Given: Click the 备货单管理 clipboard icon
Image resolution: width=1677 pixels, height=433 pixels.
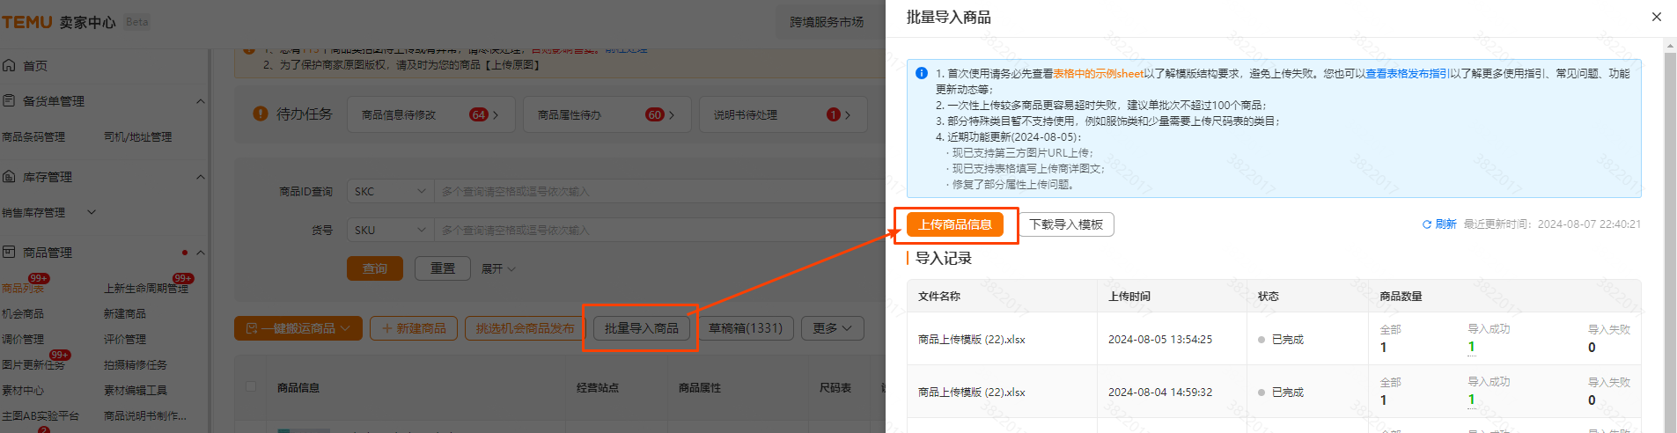Looking at the screenshot, I should [10, 101].
